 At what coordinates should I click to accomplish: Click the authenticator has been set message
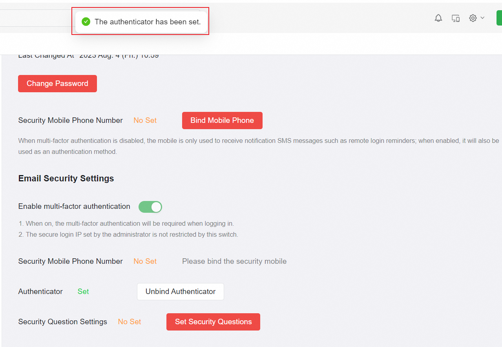(x=148, y=22)
